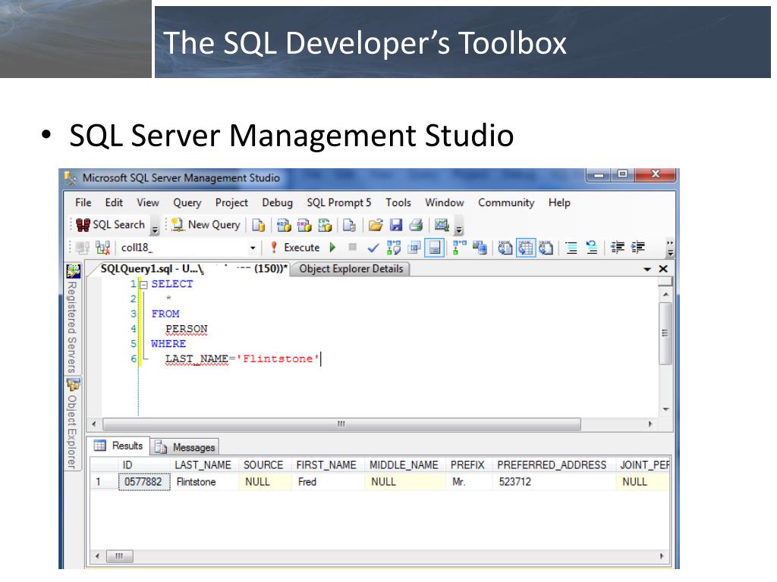This screenshot has height=582, width=777.
Task: Open the Query menu
Action: (x=187, y=202)
